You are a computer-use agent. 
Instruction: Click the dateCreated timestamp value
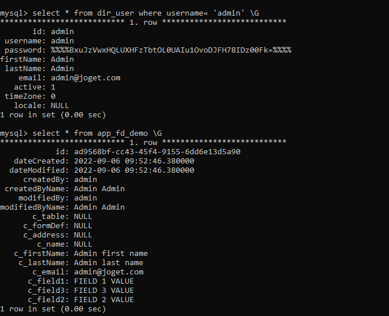[134, 161]
